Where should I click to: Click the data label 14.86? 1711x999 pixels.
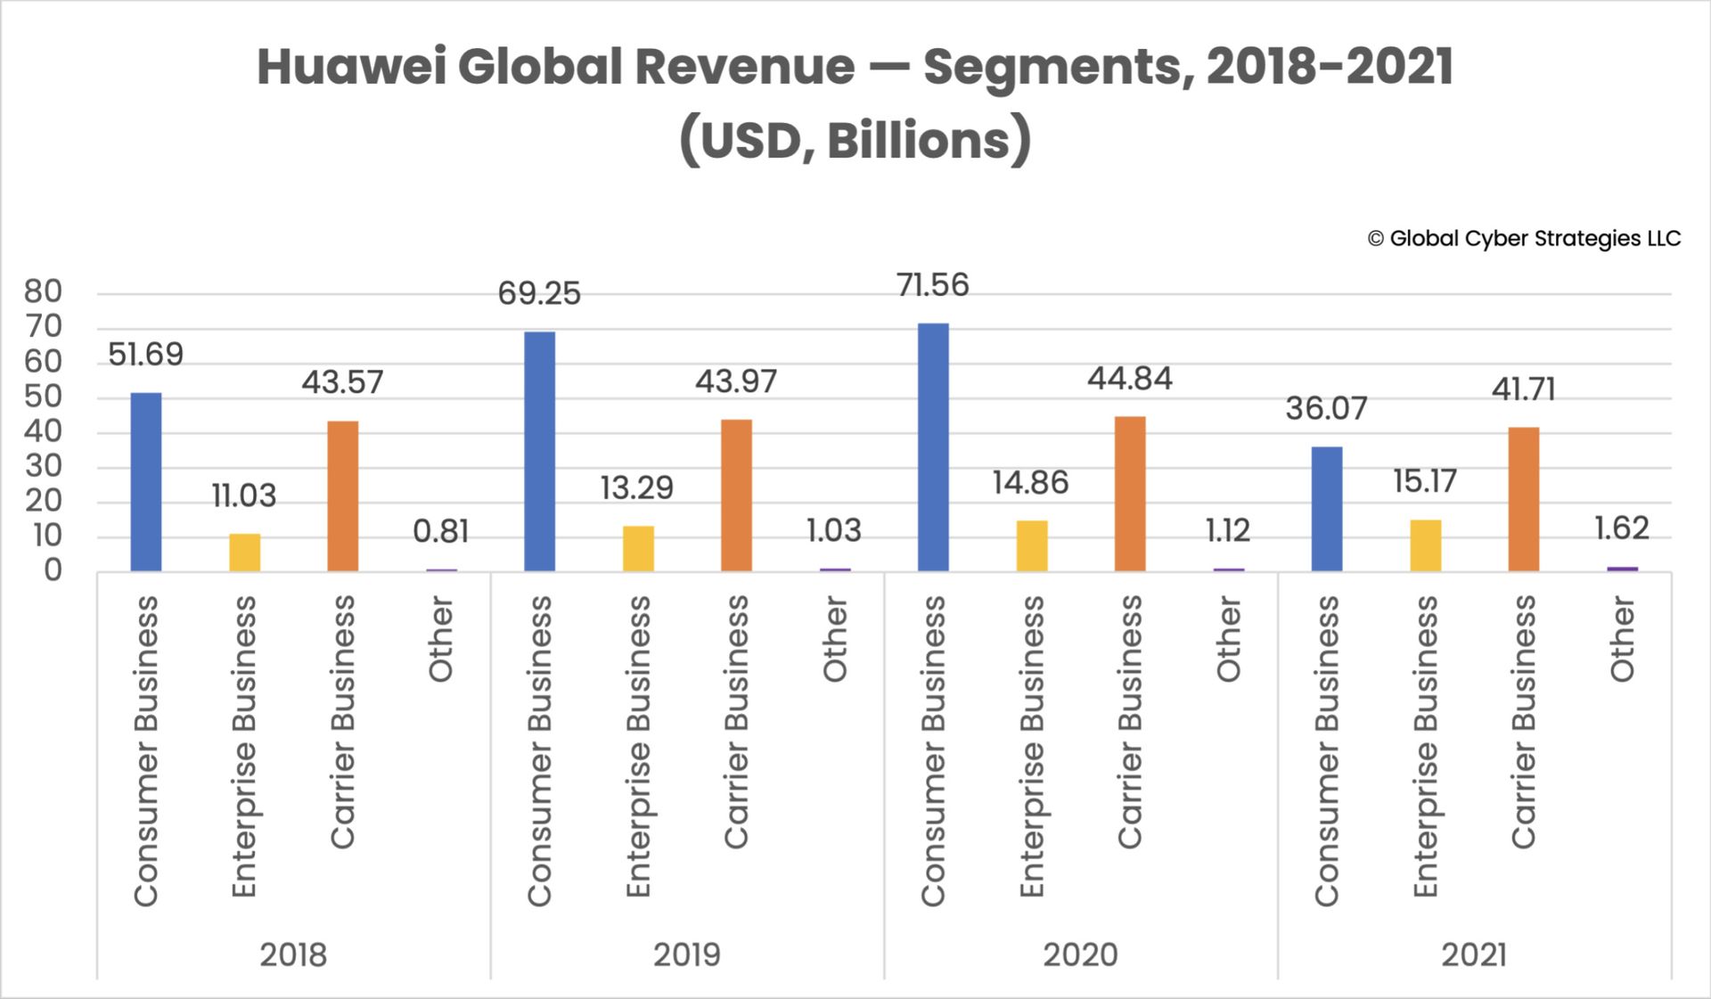pos(1031,483)
